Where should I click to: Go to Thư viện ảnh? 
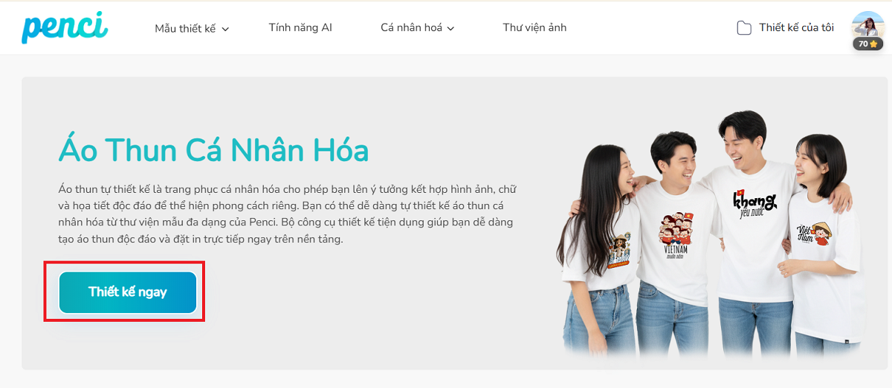(534, 27)
